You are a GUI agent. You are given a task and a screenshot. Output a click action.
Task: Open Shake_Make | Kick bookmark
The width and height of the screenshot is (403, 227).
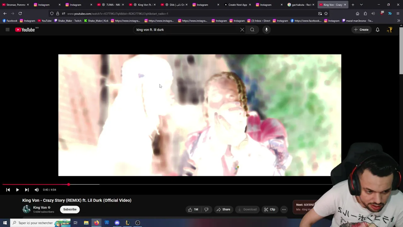(96, 21)
